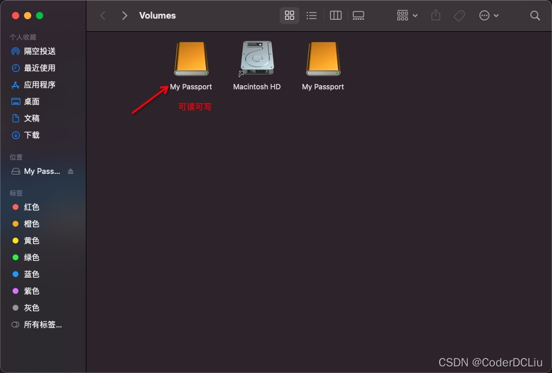Close the Finder window with red button

pyautogui.click(x=16, y=16)
